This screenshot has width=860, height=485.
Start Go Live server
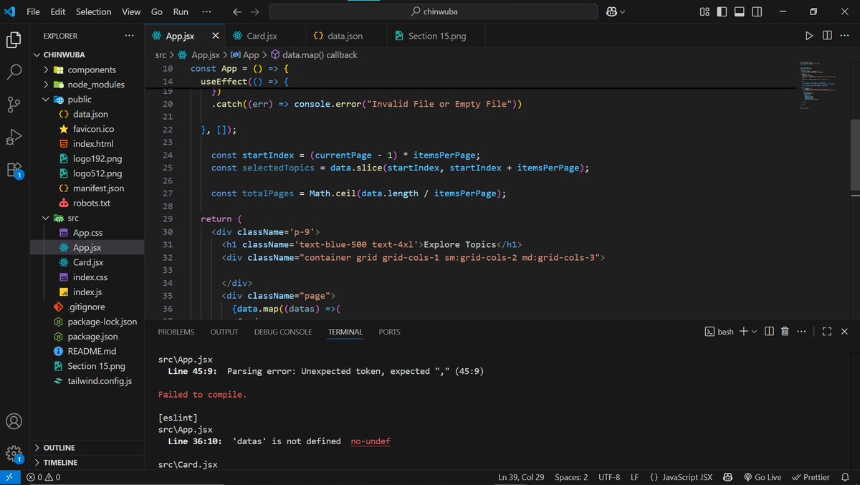tap(761, 477)
